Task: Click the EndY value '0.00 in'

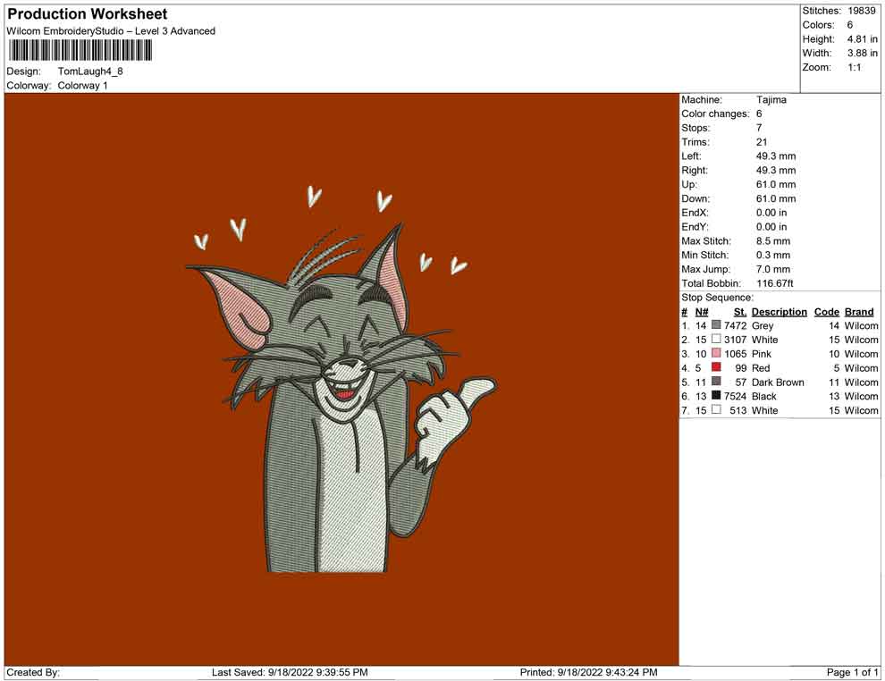Action: coord(771,226)
